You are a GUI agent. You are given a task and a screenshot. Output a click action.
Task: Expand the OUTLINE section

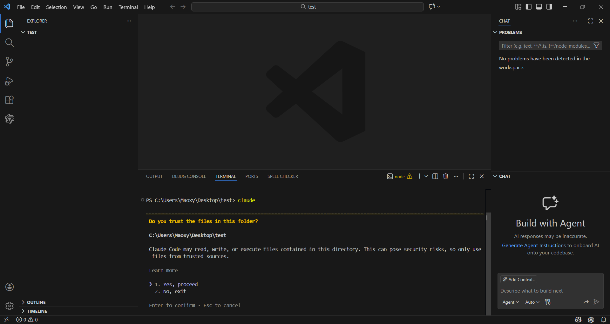point(78,302)
